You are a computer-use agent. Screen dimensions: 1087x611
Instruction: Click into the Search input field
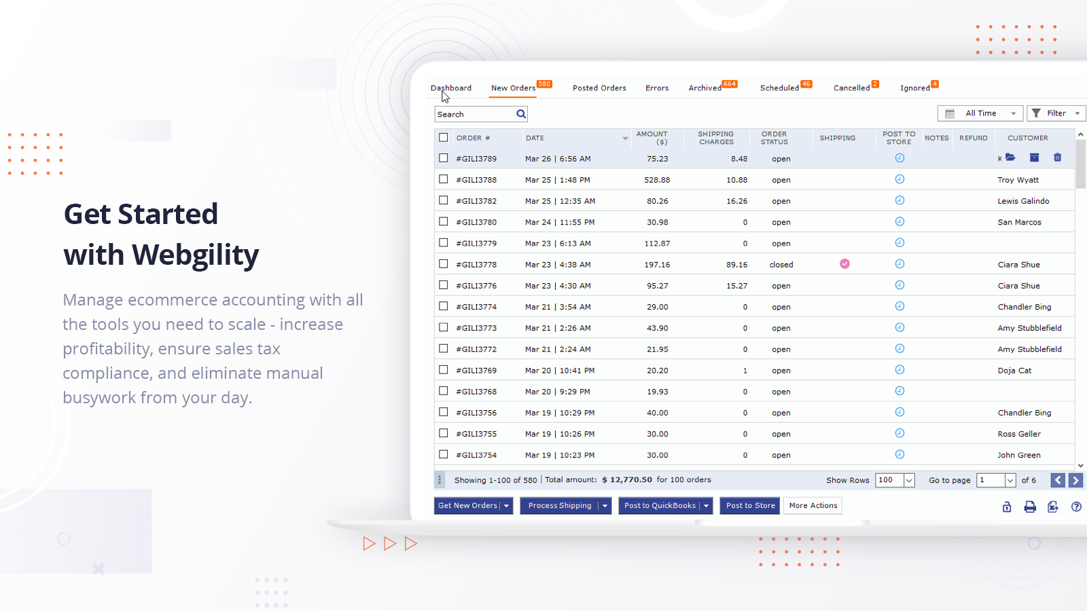pyautogui.click(x=476, y=114)
